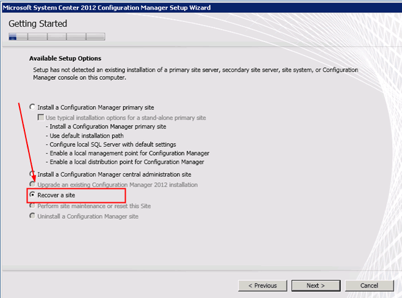Screen dimensions: 402x298
Task: Click the last segment of progress bar
Action: click(x=95, y=37)
